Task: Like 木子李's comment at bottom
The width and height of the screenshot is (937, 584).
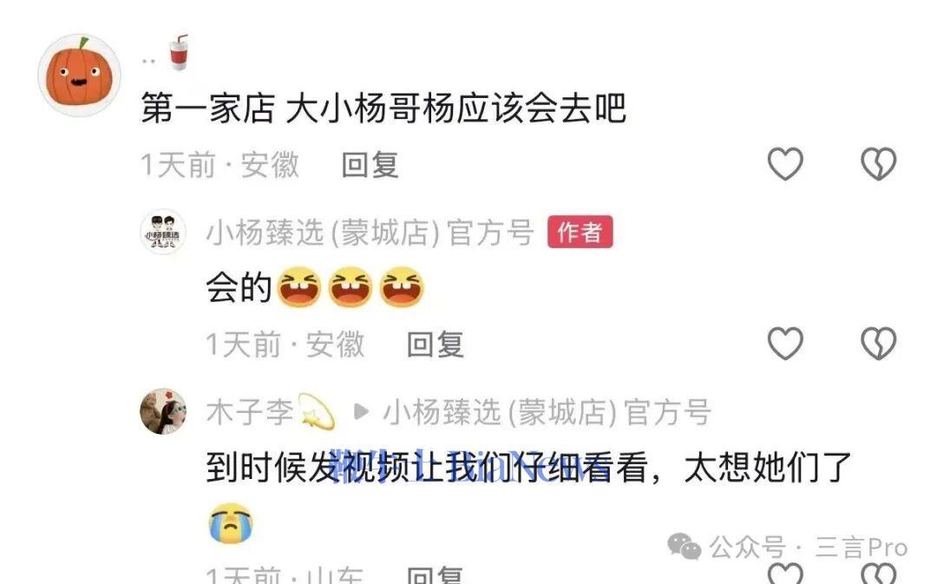Action: pyautogui.click(x=784, y=574)
